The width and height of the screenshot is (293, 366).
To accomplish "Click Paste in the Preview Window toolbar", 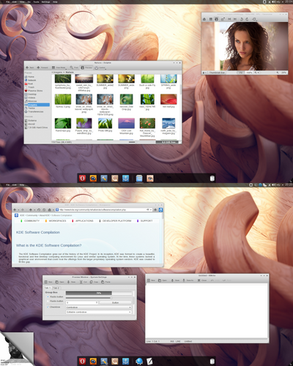I will 105,282.
